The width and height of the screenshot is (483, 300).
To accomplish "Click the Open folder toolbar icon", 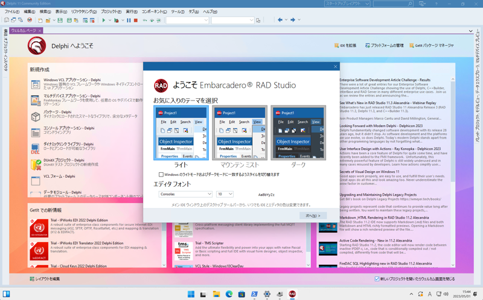I will click(48, 20).
